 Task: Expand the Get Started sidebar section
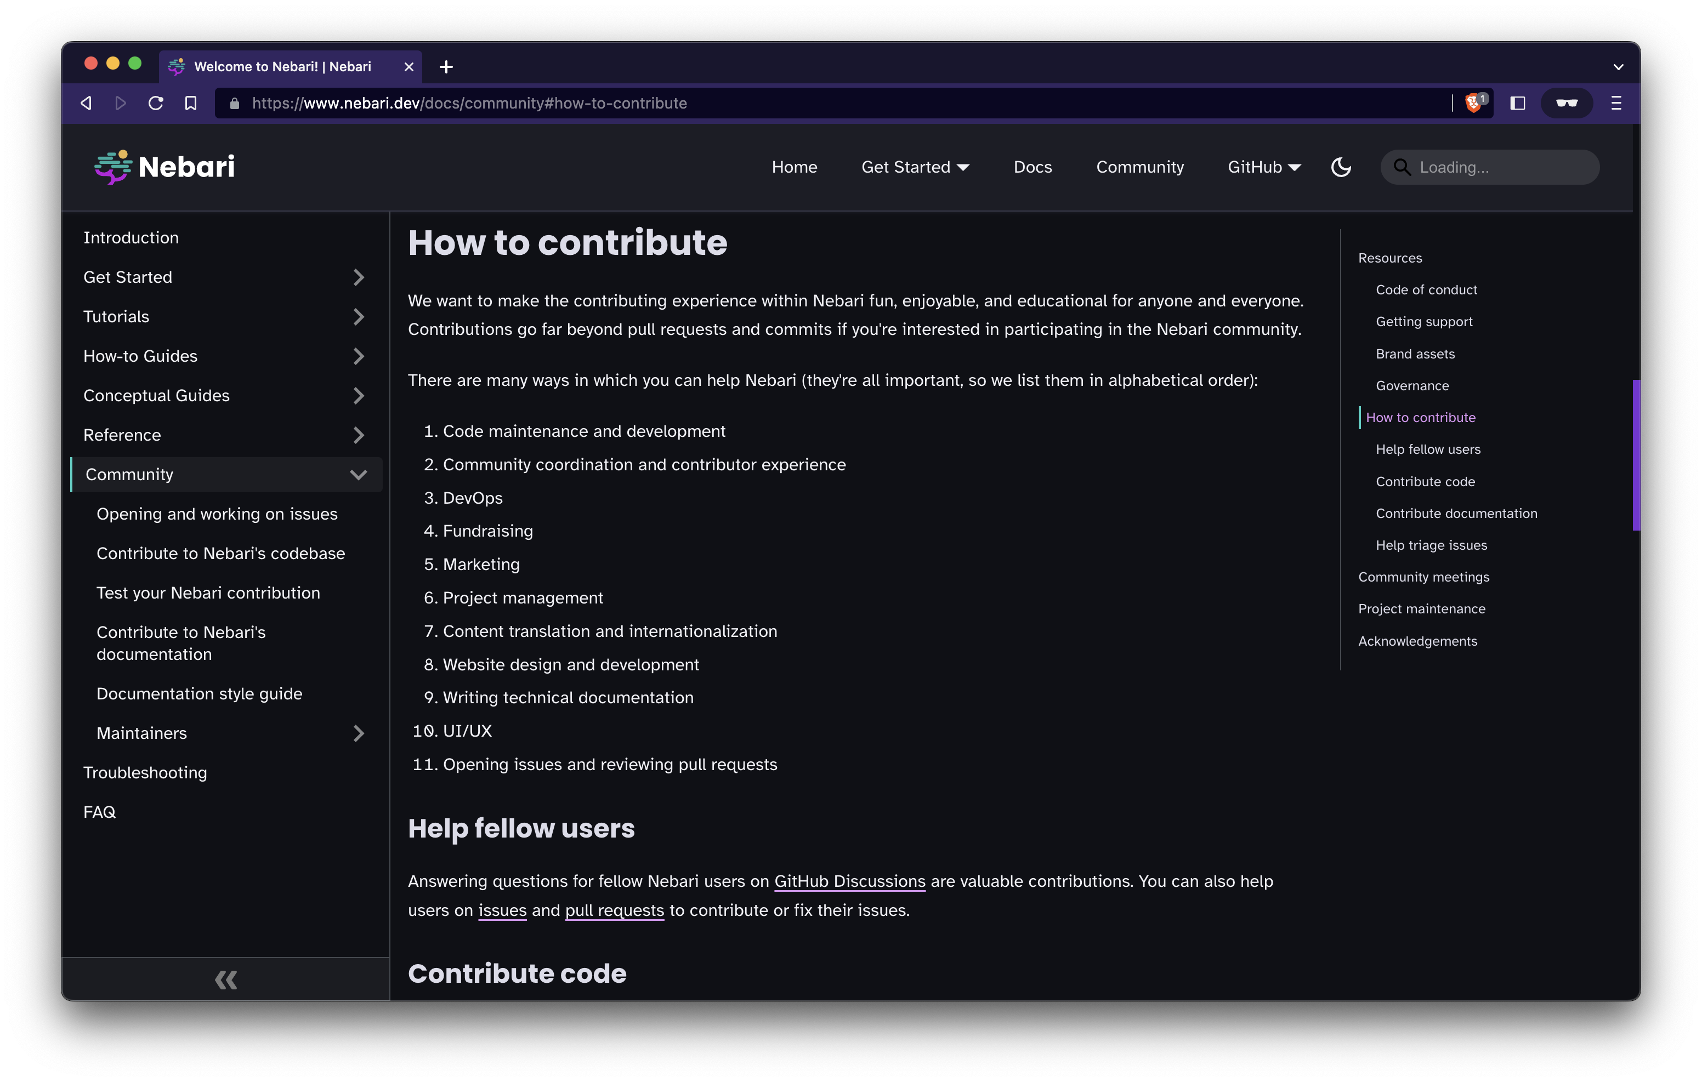(x=359, y=276)
